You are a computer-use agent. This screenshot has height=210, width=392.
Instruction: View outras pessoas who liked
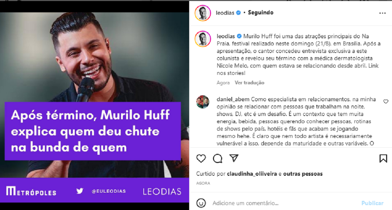click(x=303, y=174)
